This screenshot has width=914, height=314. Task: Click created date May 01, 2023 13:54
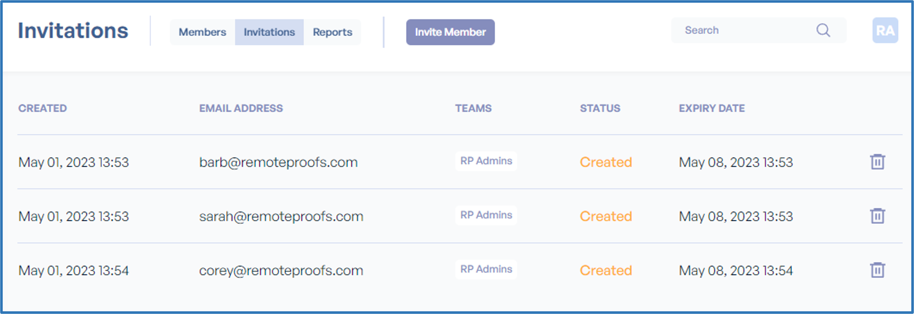click(74, 271)
